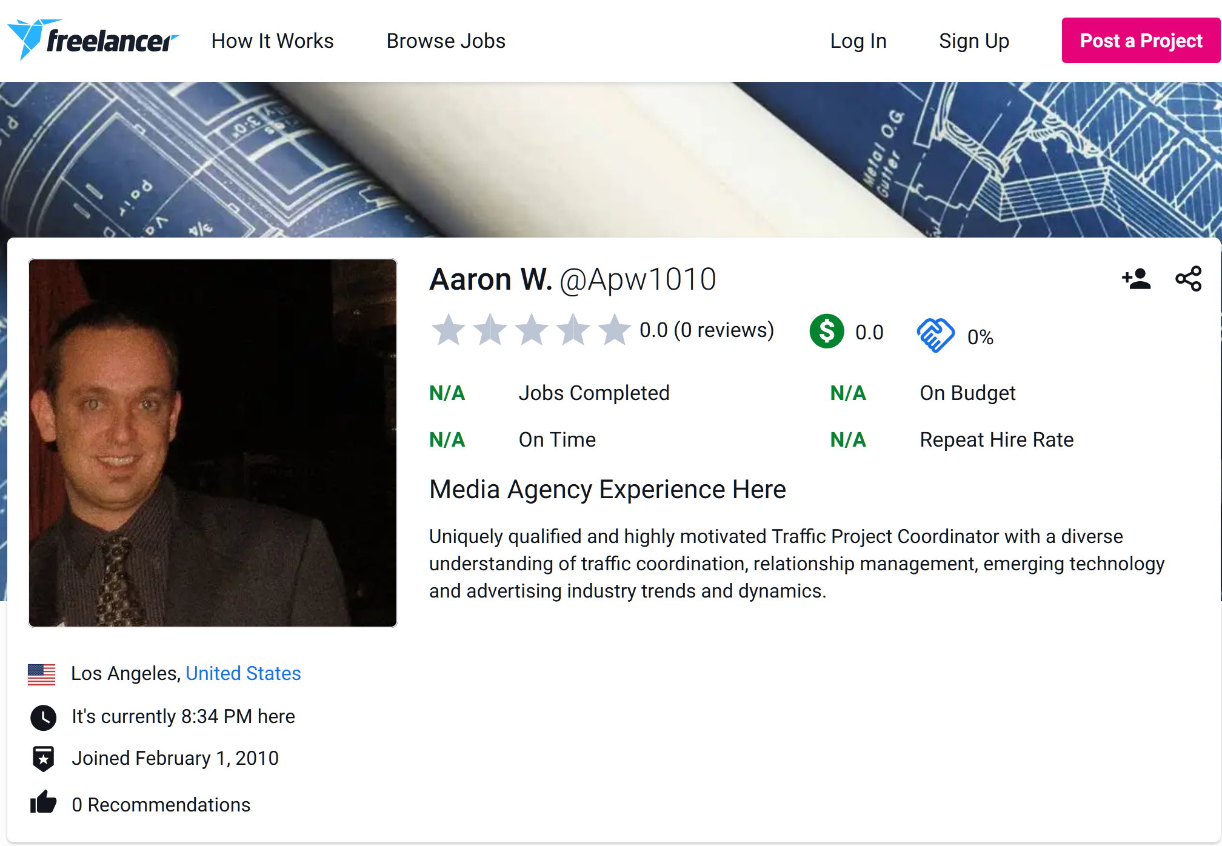Click the Post a Project button
The image size is (1222, 846).
(x=1141, y=41)
